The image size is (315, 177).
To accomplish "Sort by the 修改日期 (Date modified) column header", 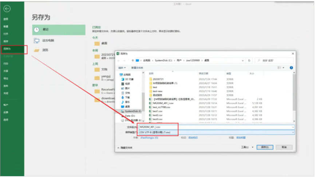I will click(x=204, y=74).
